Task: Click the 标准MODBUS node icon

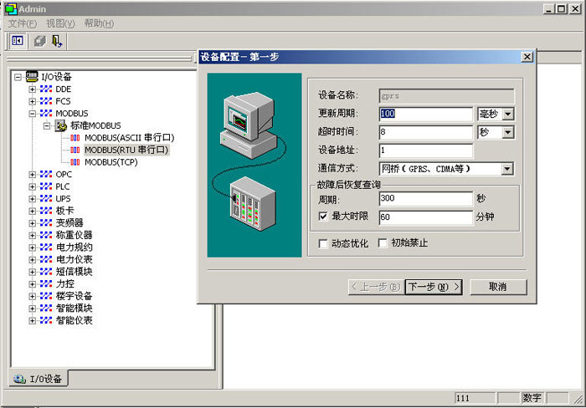Action: click(x=61, y=125)
